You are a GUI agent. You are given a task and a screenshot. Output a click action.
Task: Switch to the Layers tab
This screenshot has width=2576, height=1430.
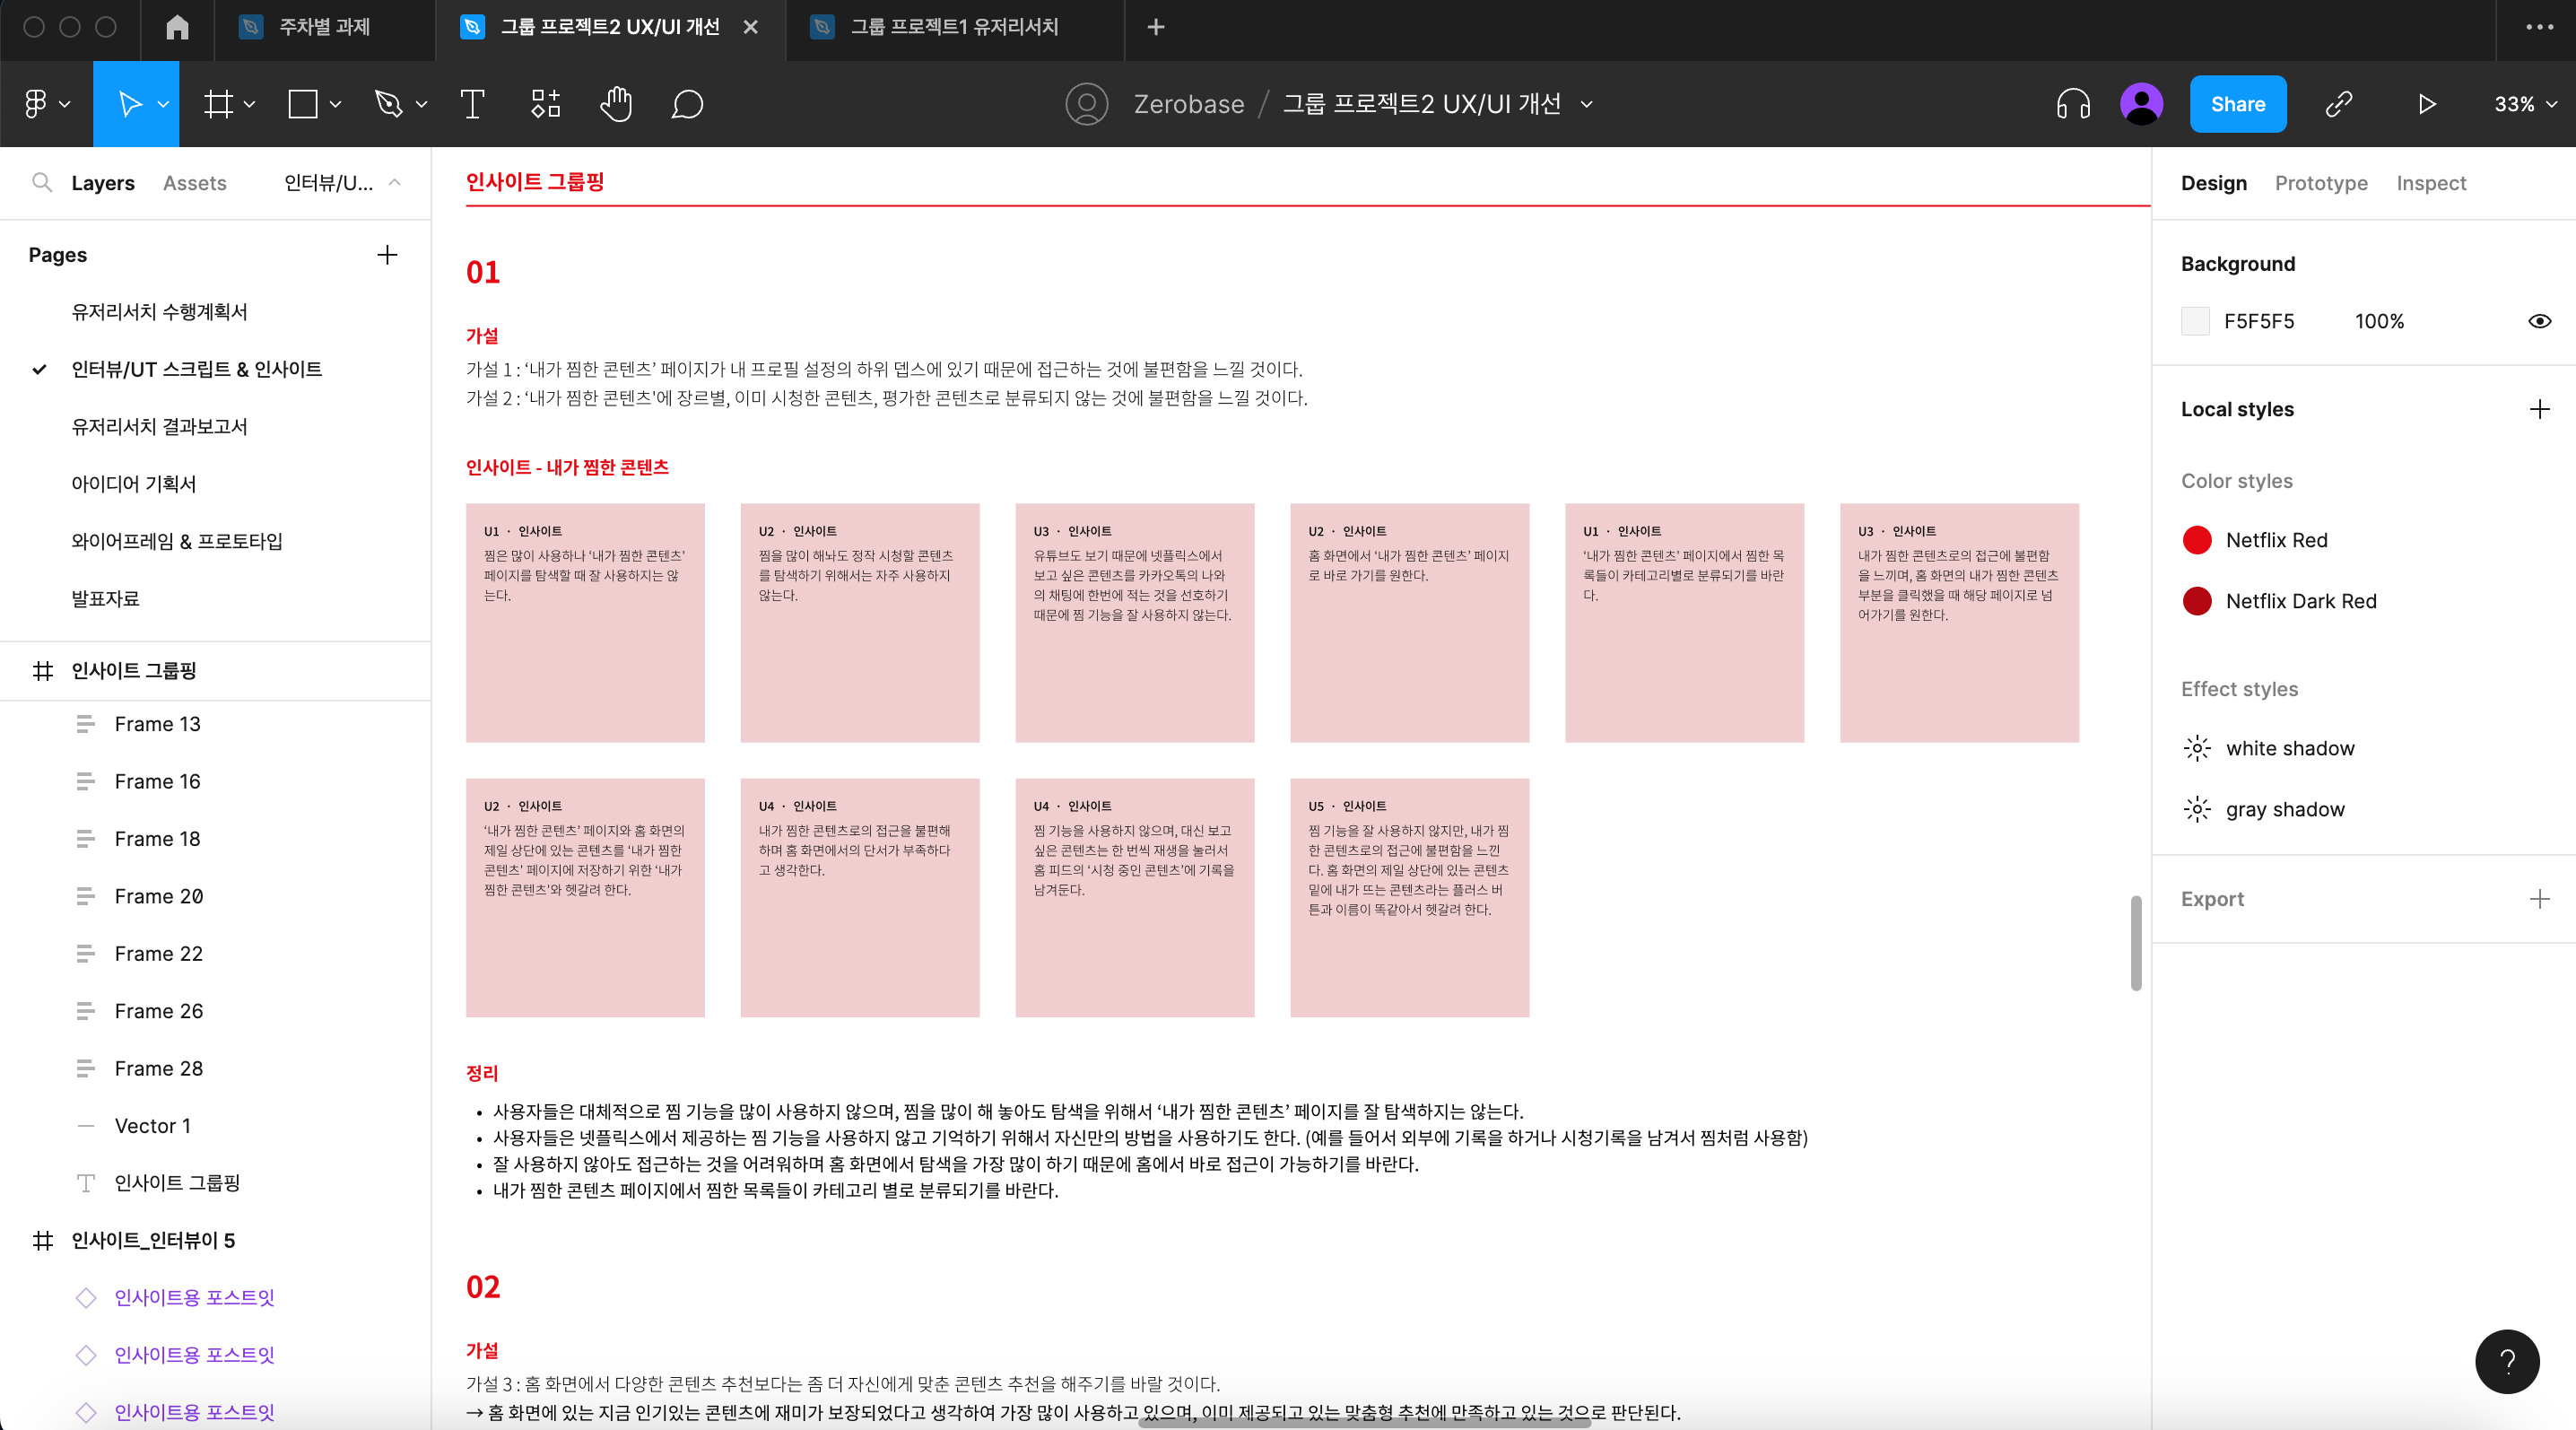tap(103, 183)
